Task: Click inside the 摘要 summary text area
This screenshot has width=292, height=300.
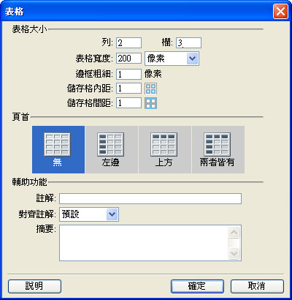Action: (144, 243)
